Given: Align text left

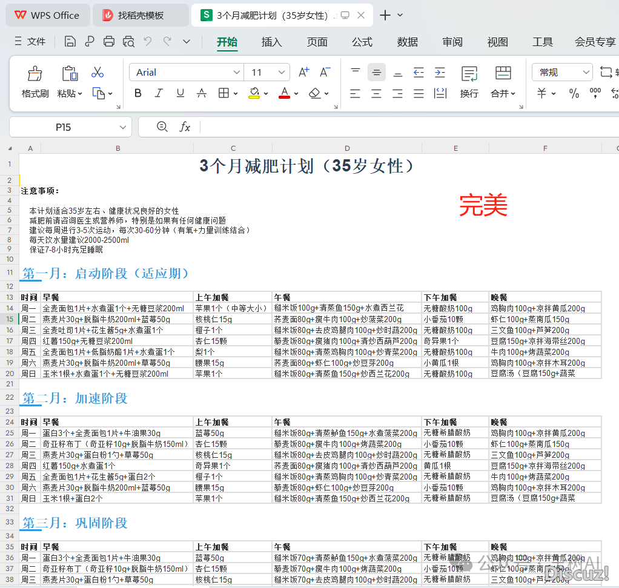Looking at the screenshot, I should coord(356,93).
